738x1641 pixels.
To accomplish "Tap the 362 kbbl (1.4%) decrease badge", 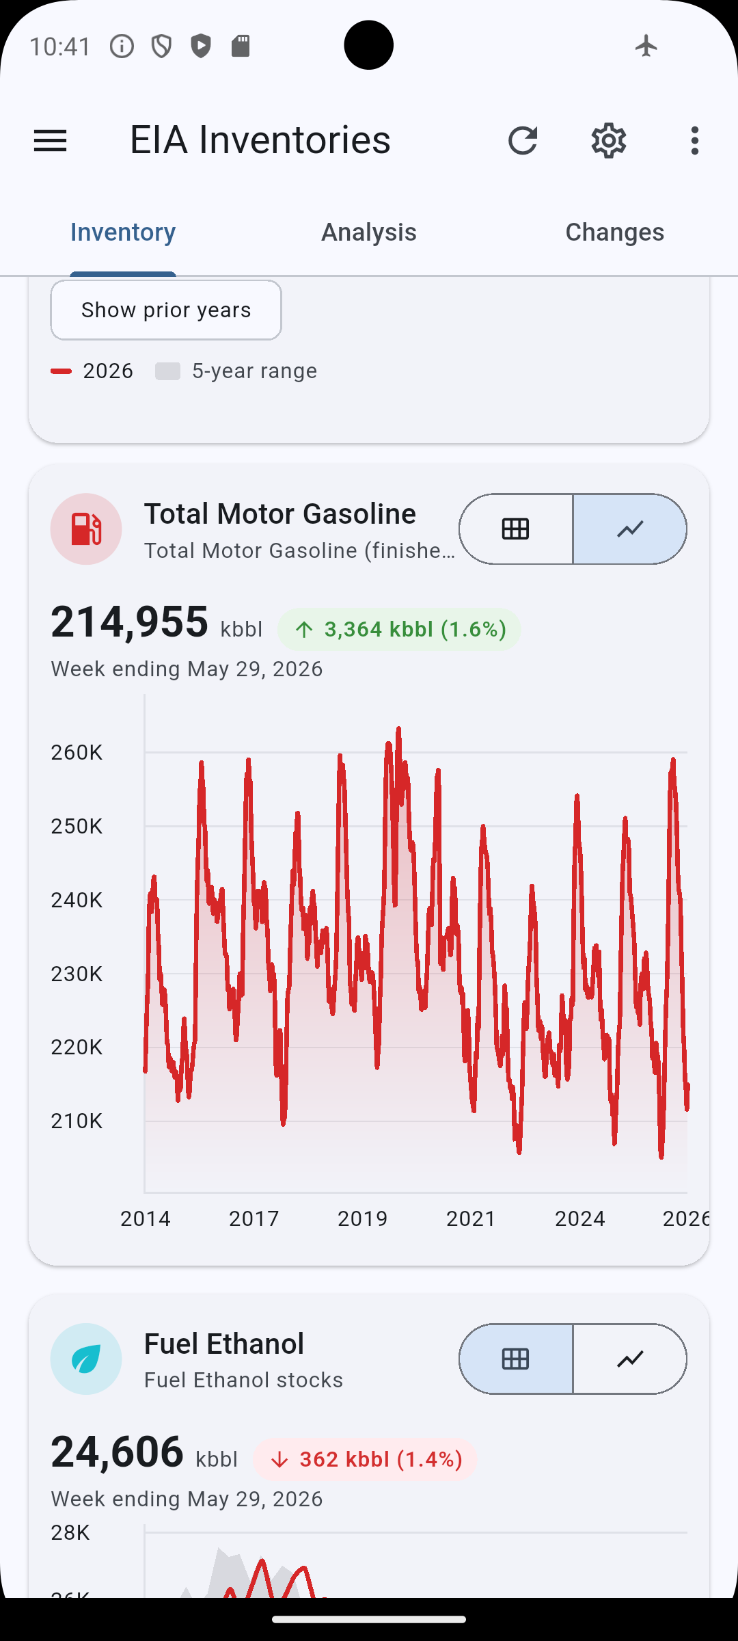I will [x=365, y=1459].
